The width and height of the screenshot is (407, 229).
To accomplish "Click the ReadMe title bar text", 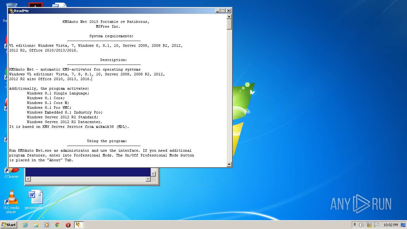I will point(21,11).
